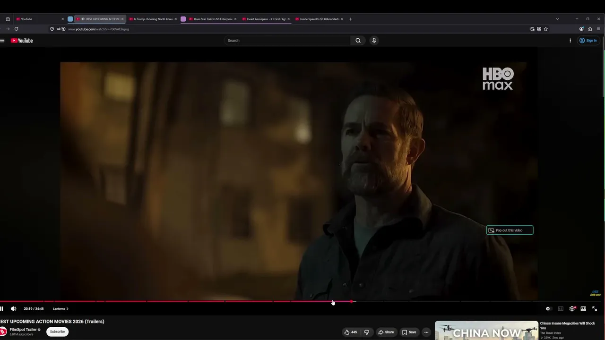Image resolution: width=605 pixels, height=340 pixels.
Task: Switch to the Inside SpaceX's $3 Billion Starbase tab
Action: (319, 19)
